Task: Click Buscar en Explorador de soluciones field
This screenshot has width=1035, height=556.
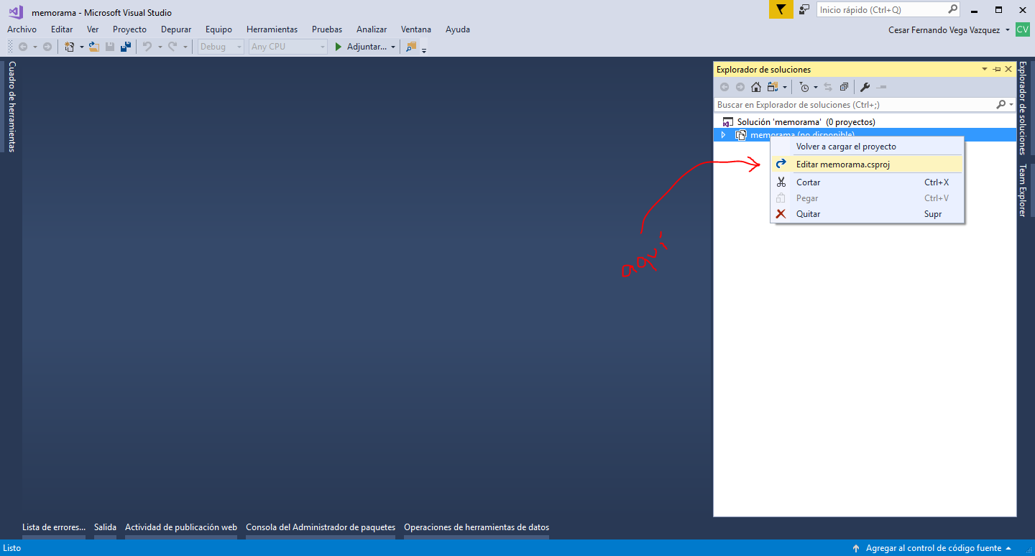Action: (855, 105)
